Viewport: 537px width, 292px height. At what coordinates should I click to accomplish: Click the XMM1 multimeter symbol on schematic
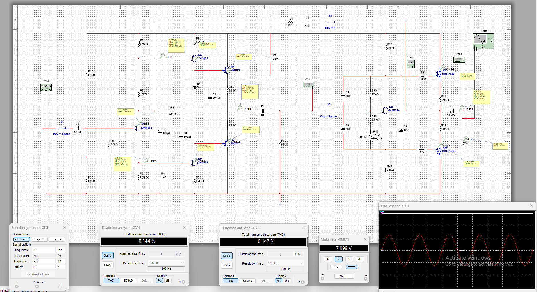tap(411, 64)
